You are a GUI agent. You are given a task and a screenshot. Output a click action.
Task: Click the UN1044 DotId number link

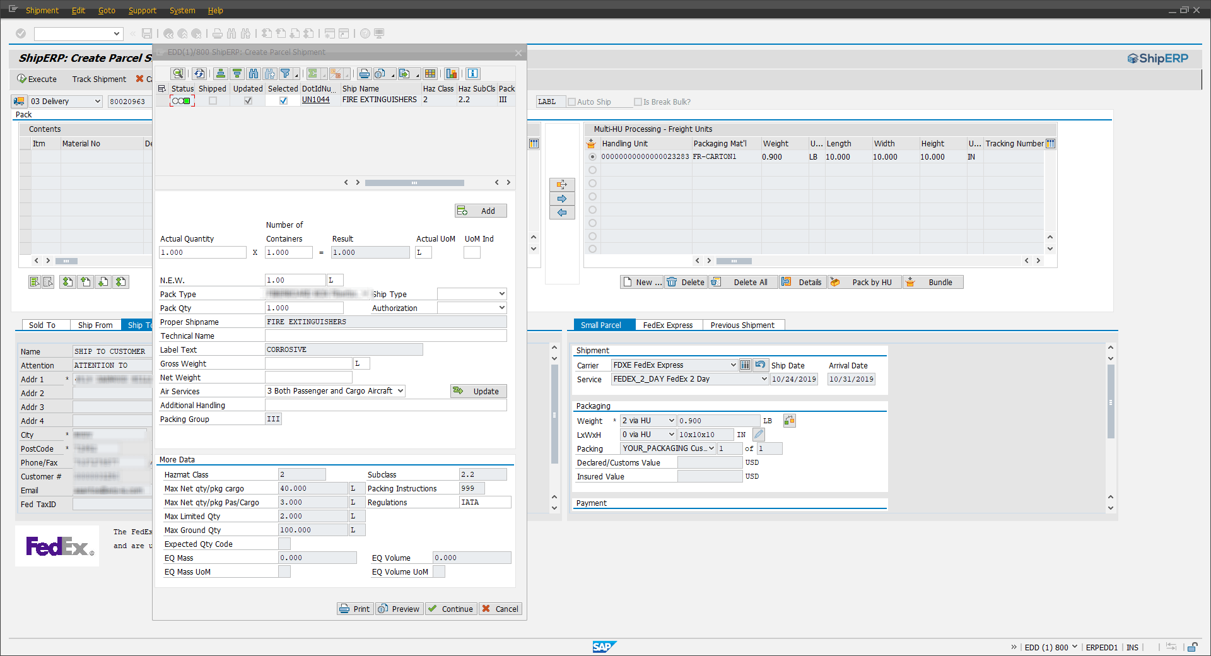(315, 99)
